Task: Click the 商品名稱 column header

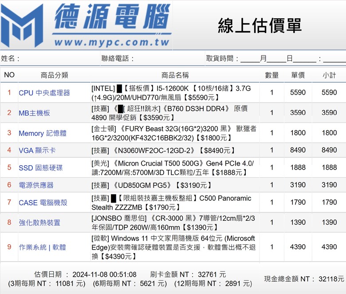Action: click(x=175, y=75)
